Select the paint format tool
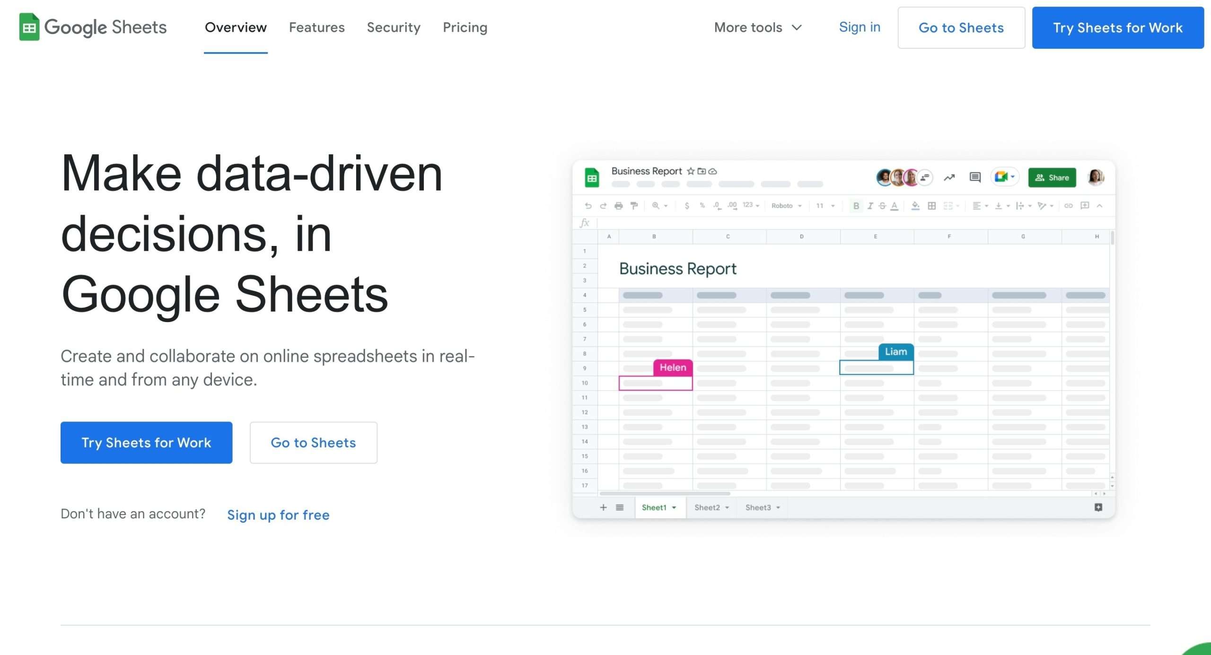Viewport: 1211px width, 655px height. 634,206
